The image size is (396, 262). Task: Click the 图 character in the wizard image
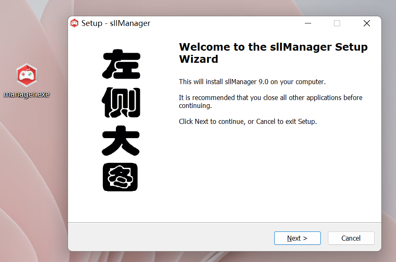(121, 177)
